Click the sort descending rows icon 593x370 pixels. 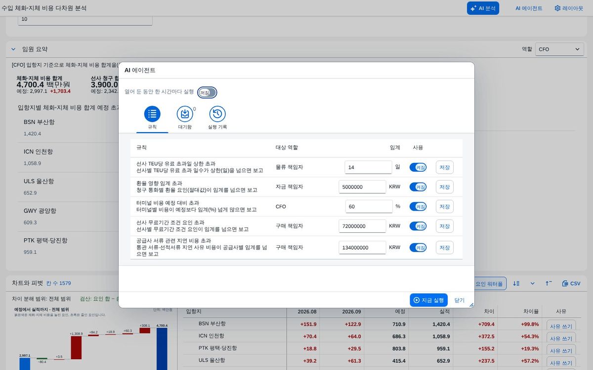(516, 284)
